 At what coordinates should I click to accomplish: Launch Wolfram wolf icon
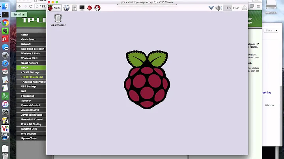pyautogui.click(x=97, y=8)
